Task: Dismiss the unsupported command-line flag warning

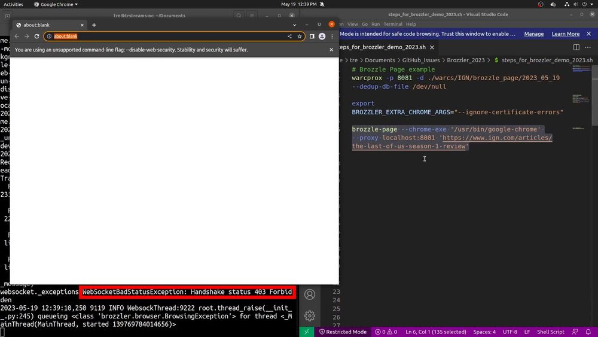Action: coord(331,50)
